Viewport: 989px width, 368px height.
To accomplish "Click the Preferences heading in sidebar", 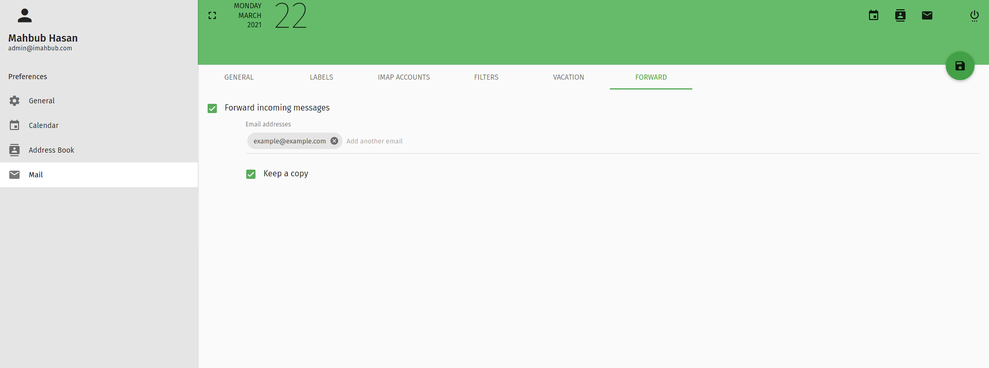I will coord(28,77).
